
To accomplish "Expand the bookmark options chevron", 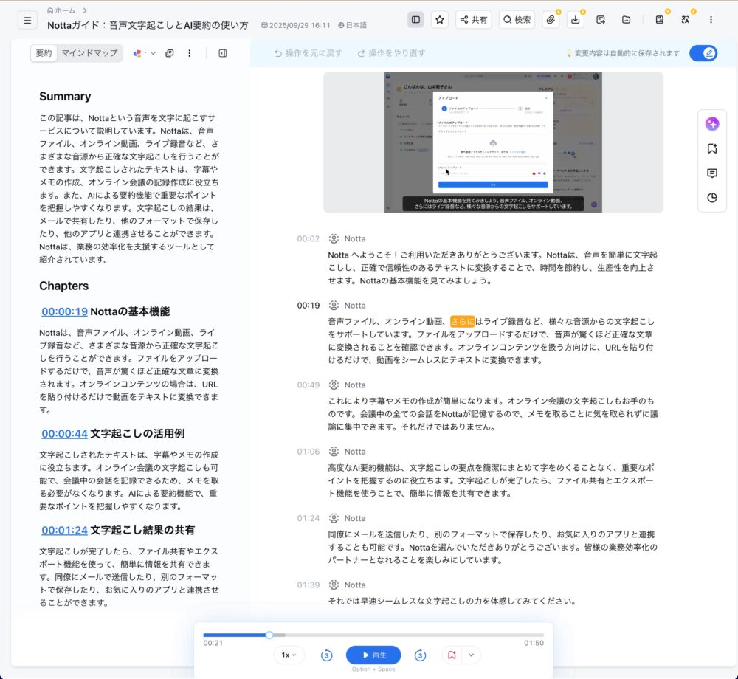I will pos(471,655).
